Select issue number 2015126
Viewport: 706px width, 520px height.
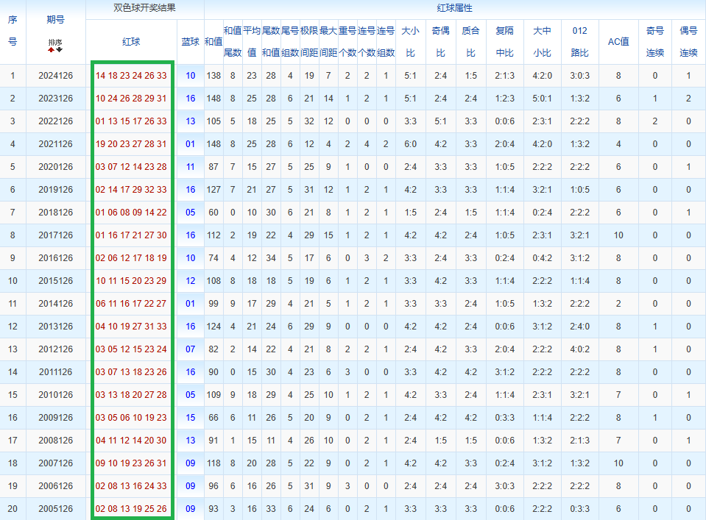tap(55, 281)
